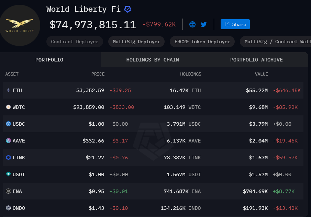
Task: Click the World Liberty eagle logo
Action: click(20, 25)
